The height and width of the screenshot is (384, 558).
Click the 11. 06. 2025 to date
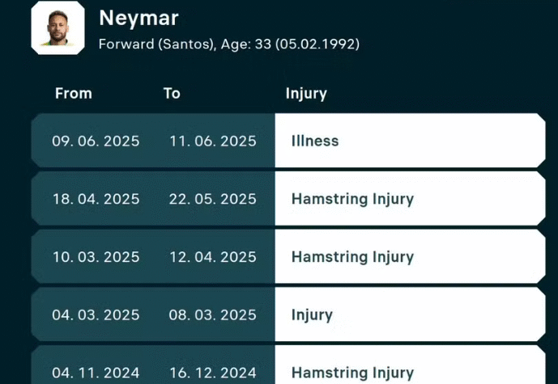point(212,141)
